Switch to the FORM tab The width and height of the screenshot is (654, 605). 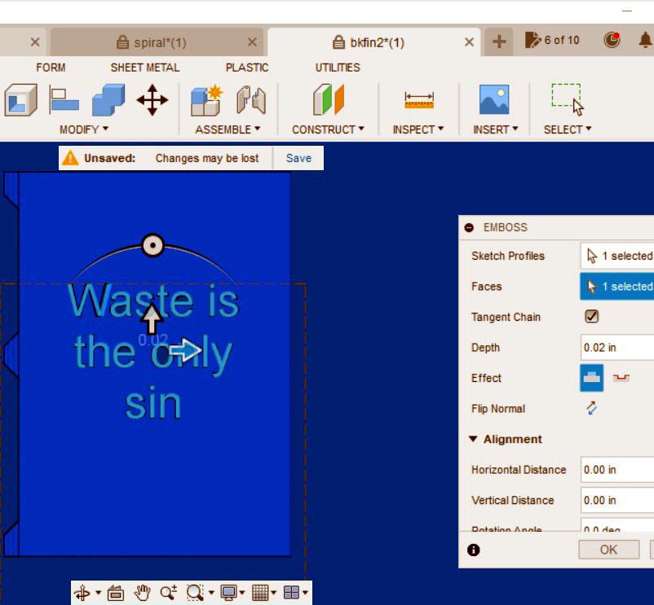(x=51, y=68)
